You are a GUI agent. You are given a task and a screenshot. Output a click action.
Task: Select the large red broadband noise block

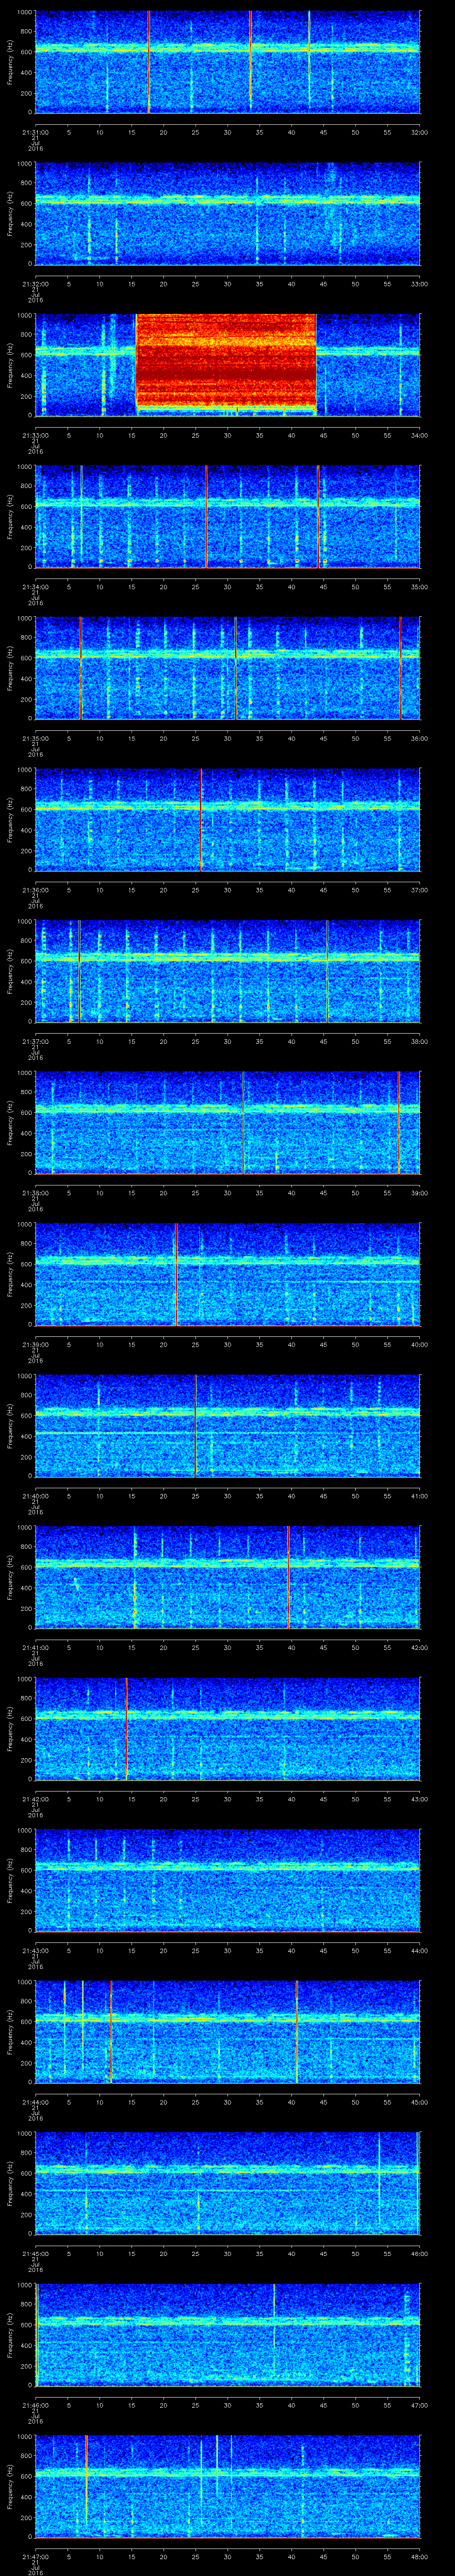click(226, 364)
